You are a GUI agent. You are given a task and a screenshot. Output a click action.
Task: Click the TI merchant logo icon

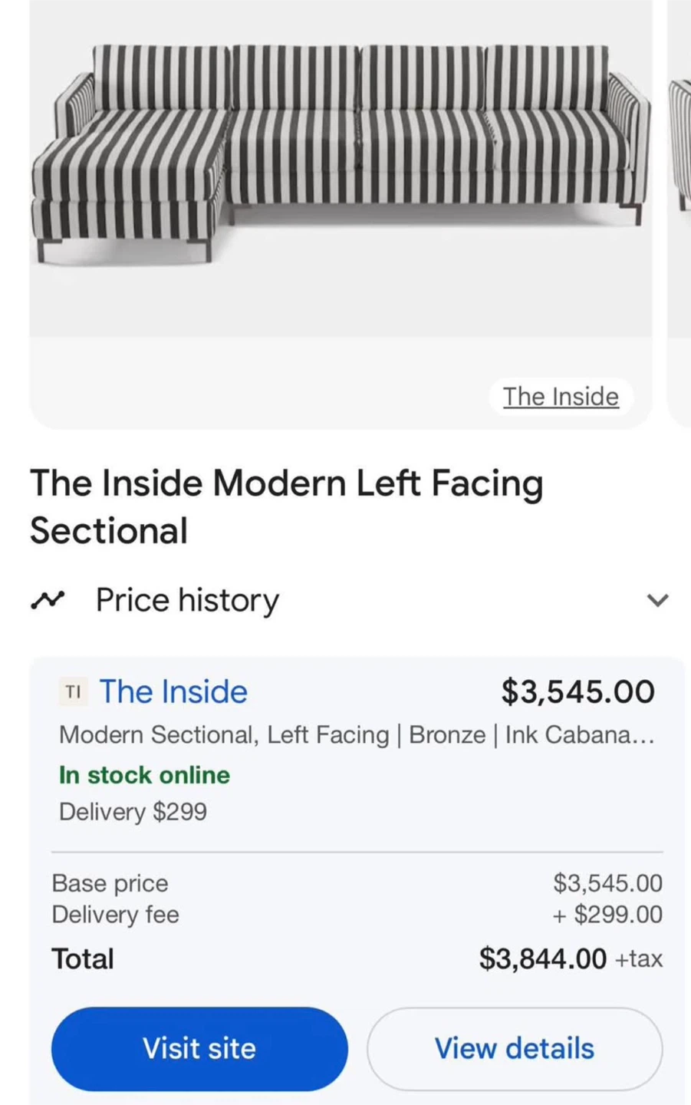coord(73,692)
